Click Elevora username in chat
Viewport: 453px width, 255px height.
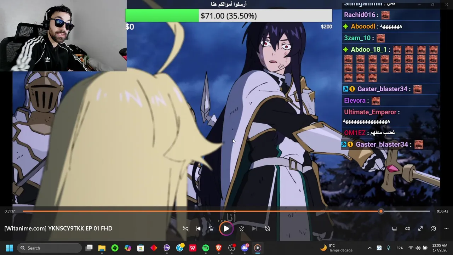pyautogui.click(x=355, y=101)
